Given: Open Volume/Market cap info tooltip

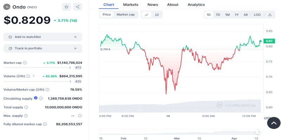Looking at the screenshot, I should coord(47,90).
